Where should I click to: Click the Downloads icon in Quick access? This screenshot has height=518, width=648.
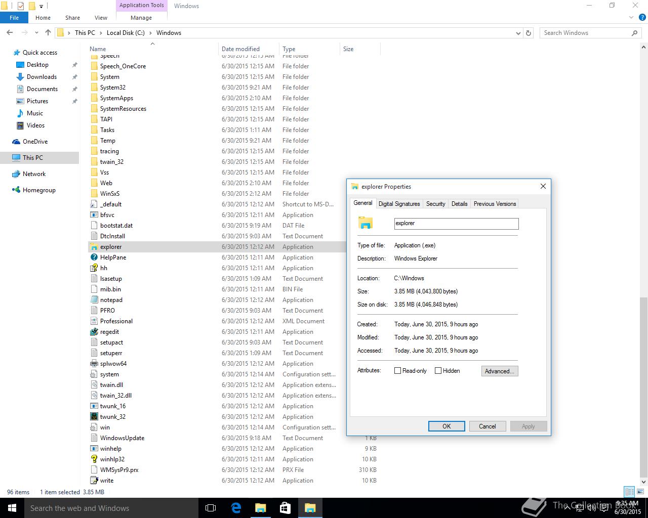click(x=20, y=77)
